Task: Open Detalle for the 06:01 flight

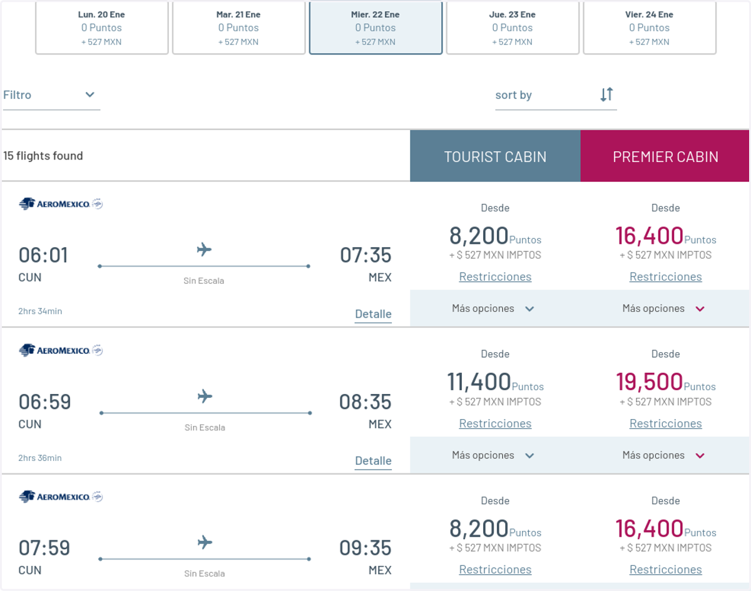Action: click(373, 314)
